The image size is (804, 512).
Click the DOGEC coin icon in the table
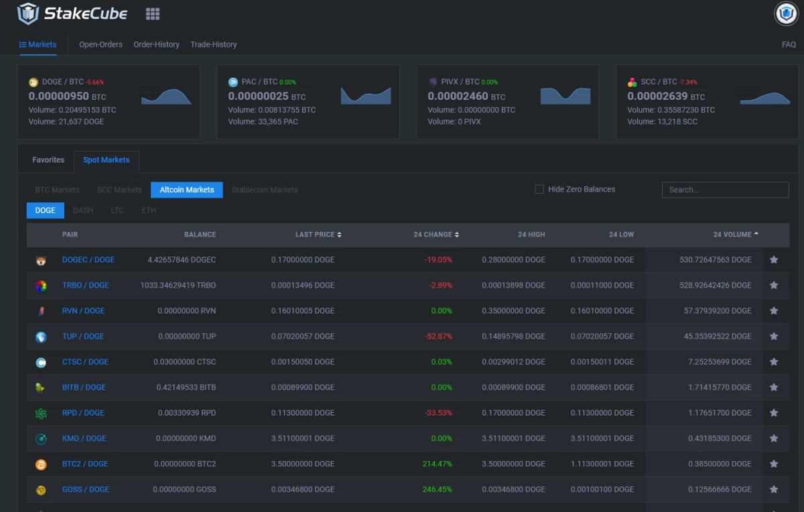tap(41, 260)
